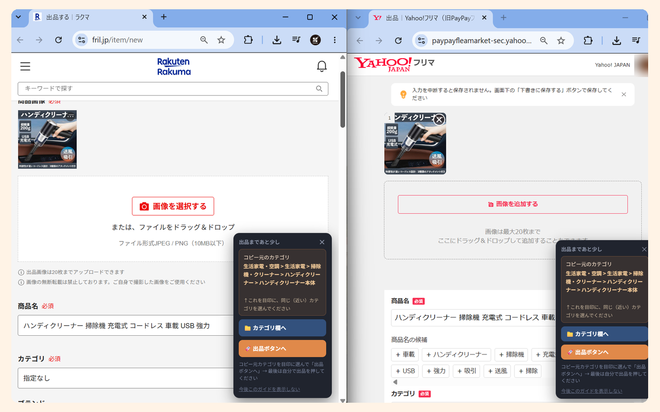Click the Rakuma 商品名 input field
Viewport: 660px width, 412px height.
click(126, 325)
